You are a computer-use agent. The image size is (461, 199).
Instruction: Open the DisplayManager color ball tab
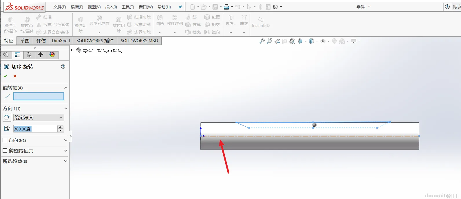(x=52, y=55)
